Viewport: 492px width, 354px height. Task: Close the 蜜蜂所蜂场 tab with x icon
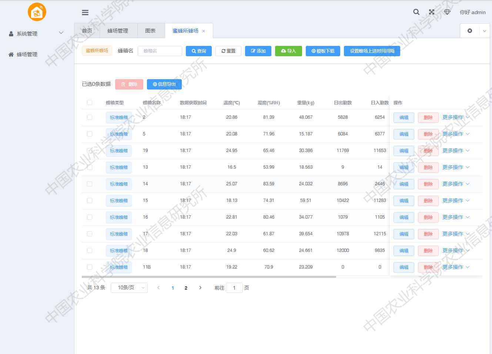point(204,31)
